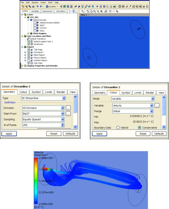The height and width of the screenshot is (209, 169).
Task: Select the Hybrid boundary data radio
Action: pos(118,128)
